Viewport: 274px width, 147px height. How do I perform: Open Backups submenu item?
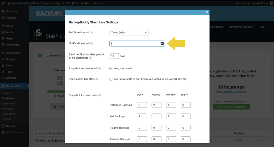click(7, 93)
